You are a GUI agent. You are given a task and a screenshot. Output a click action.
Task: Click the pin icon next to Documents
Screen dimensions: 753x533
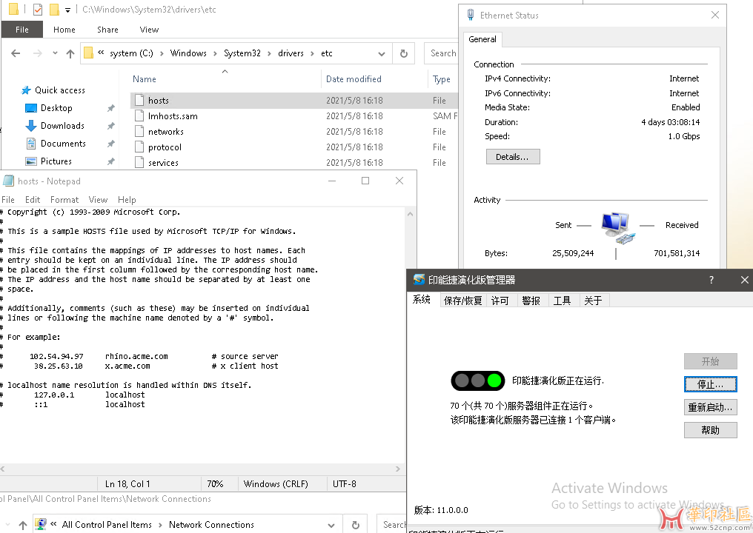click(x=111, y=144)
